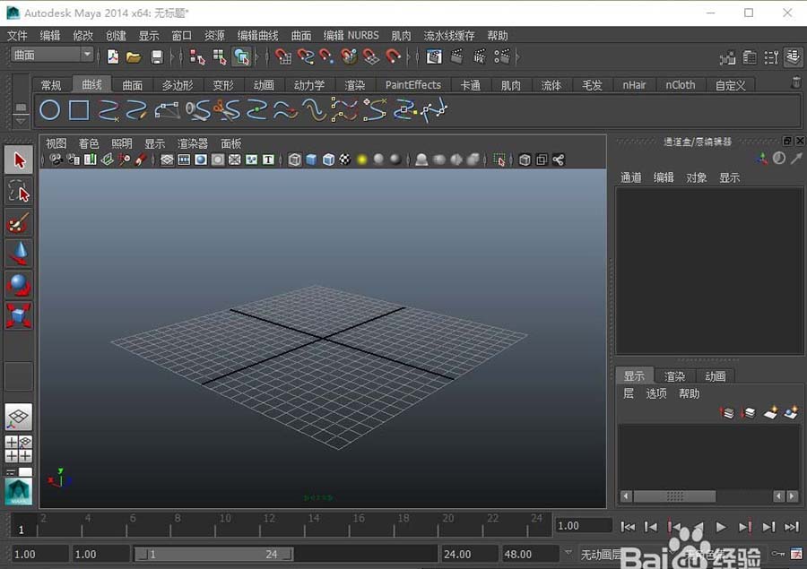Screen dimensions: 807x569
Task: Pick the Rotate tool with sphere icon
Action: coord(19,285)
